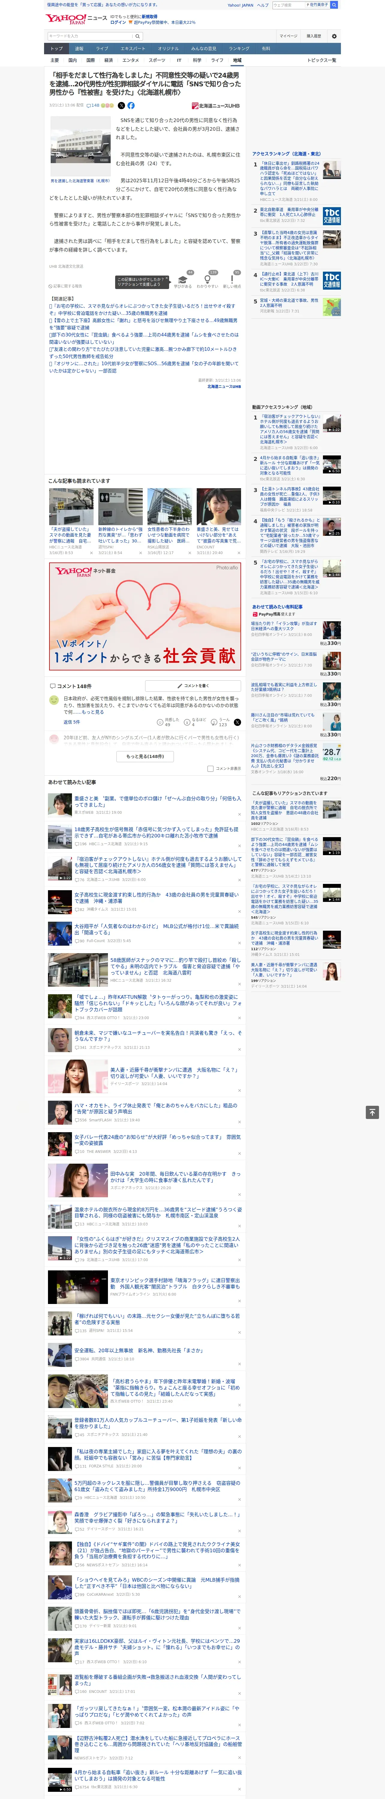This screenshot has height=1799, width=385.
Task: Share the article on Facebook
Action: click(x=131, y=106)
